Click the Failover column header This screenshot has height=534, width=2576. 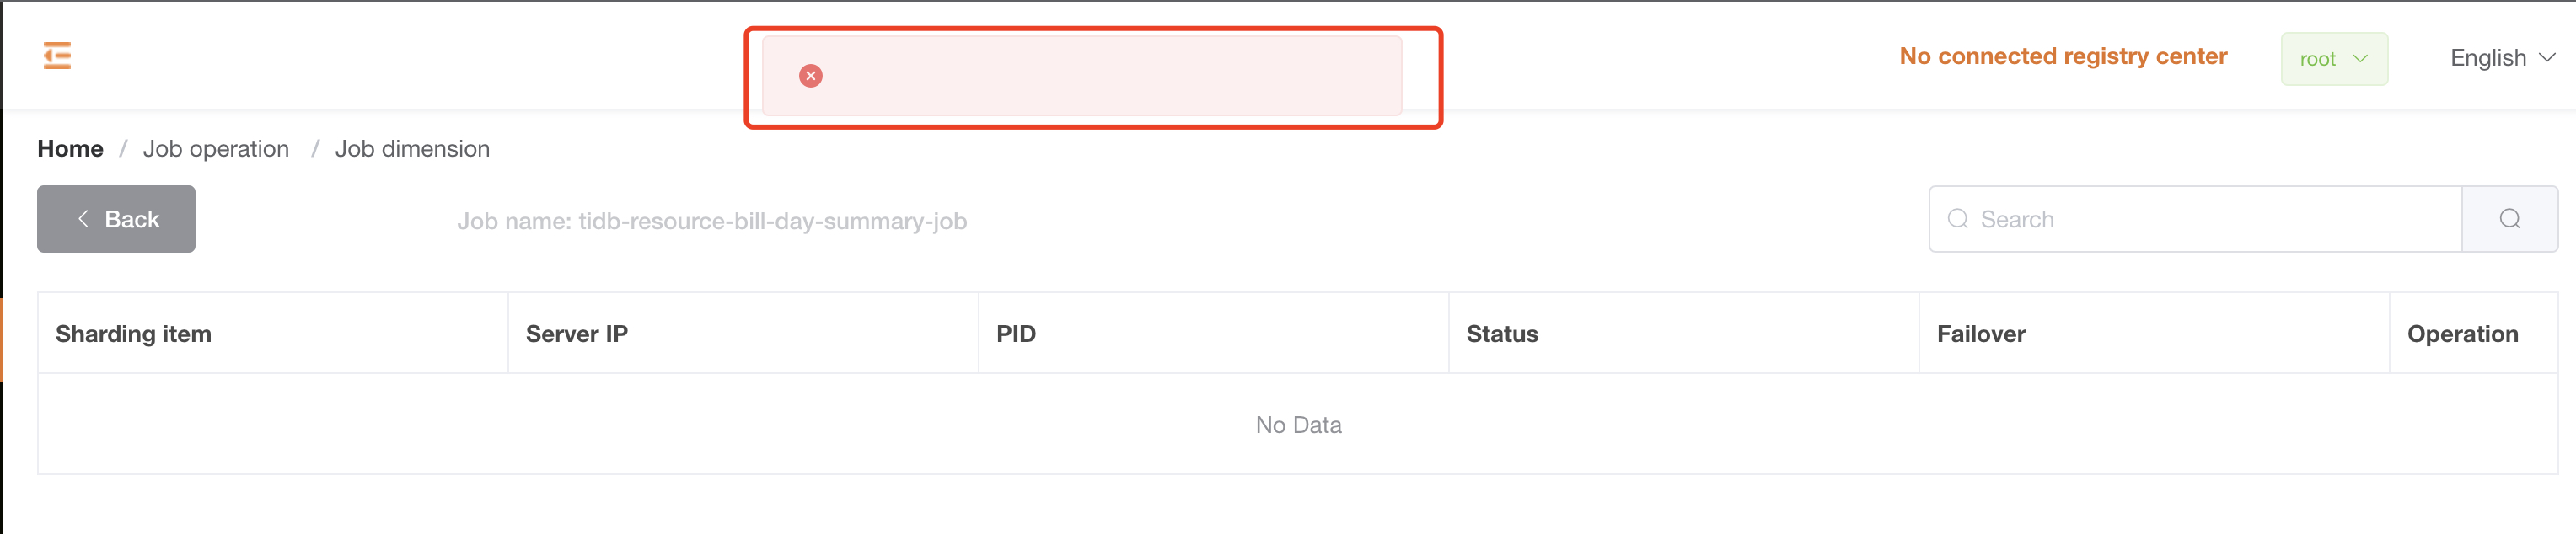click(1979, 333)
